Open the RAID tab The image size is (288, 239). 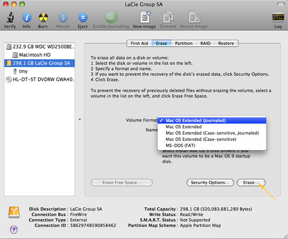(205, 43)
